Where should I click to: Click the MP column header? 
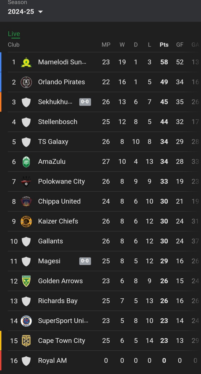[x=106, y=45]
